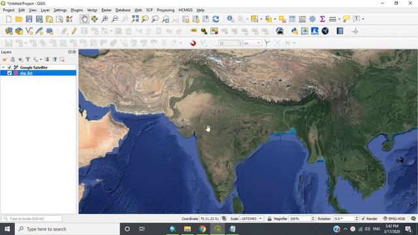The height and width of the screenshot is (235, 418).
Task: Click the Zoom to Layer icon
Action: point(155,19)
